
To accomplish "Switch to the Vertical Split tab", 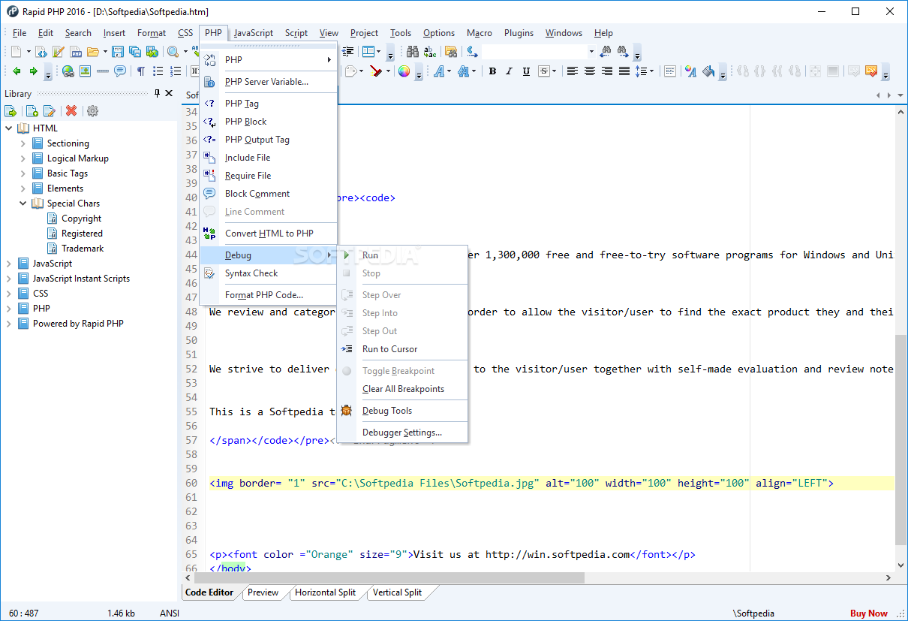I will pos(397,592).
